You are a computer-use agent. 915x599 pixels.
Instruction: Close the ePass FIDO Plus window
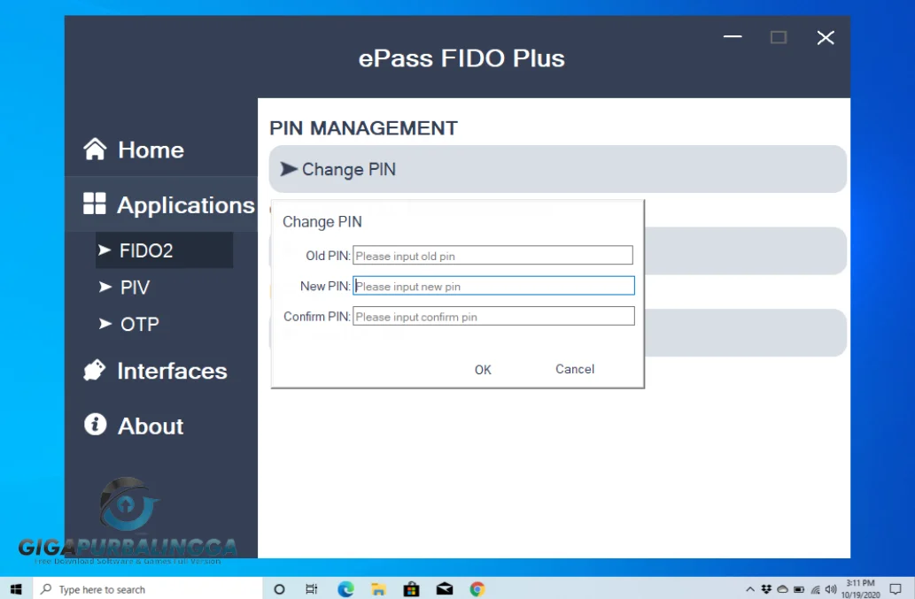(x=826, y=38)
